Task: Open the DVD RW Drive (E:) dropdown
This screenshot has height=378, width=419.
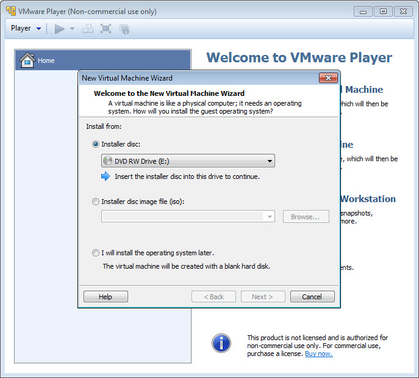Action: (x=188, y=161)
